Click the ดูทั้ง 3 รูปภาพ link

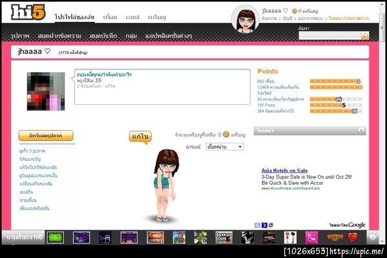(32, 151)
